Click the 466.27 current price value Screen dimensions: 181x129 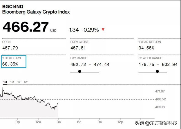pyautogui.click(x=26, y=27)
